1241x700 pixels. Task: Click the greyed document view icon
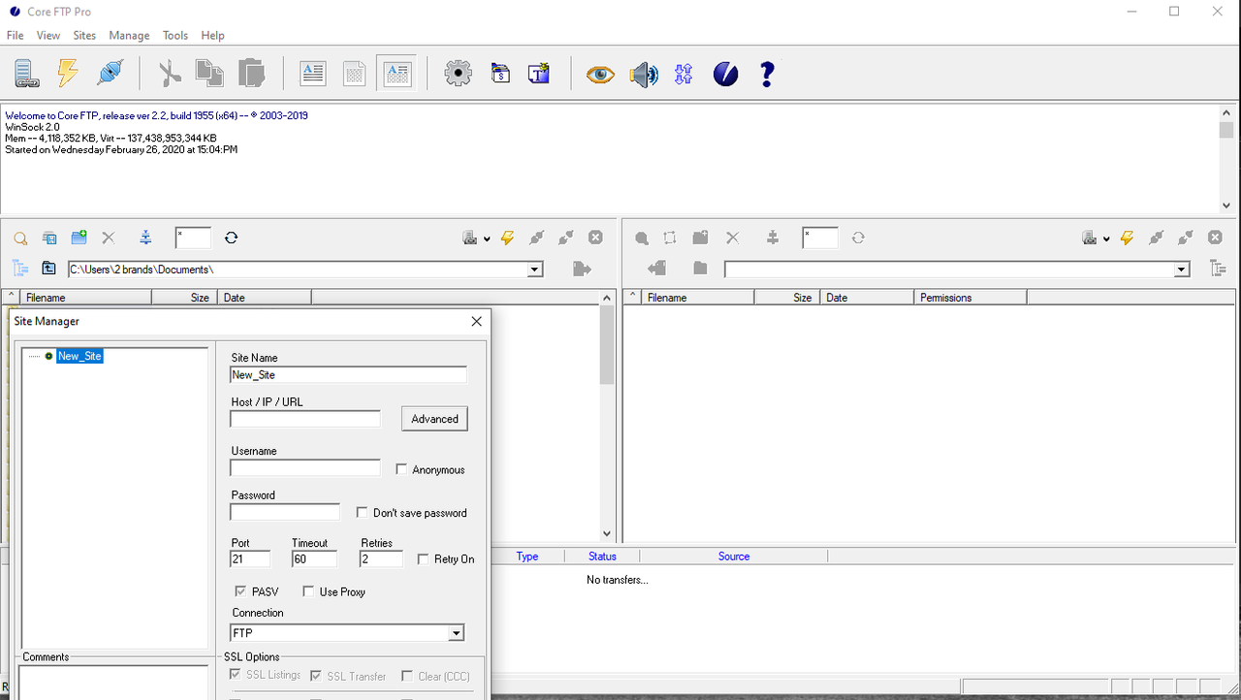click(x=355, y=74)
